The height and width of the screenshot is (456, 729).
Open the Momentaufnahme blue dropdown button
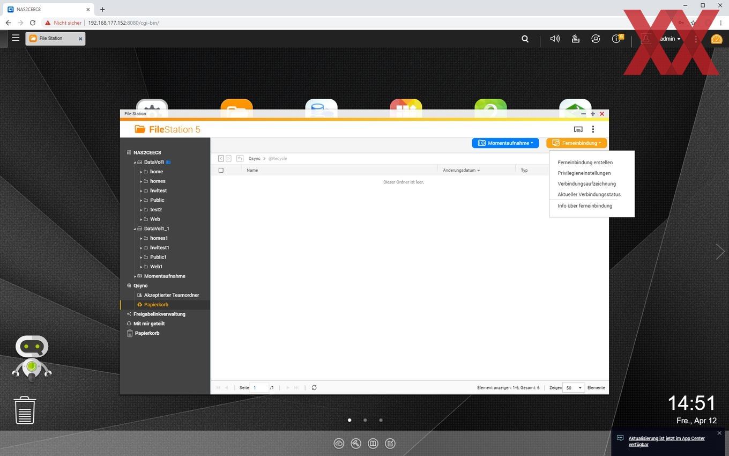pyautogui.click(x=505, y=143)
